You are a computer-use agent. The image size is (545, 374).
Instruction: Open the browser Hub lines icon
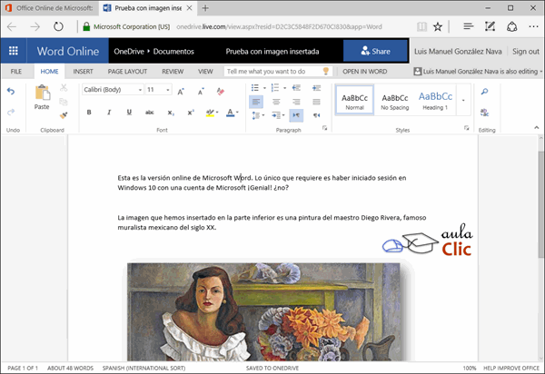[468, 26]
